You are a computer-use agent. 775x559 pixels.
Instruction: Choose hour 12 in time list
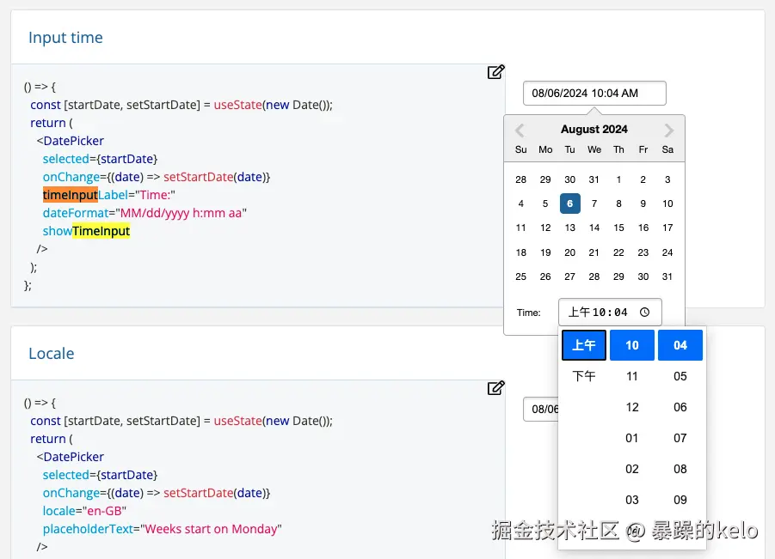pos(632,408)
